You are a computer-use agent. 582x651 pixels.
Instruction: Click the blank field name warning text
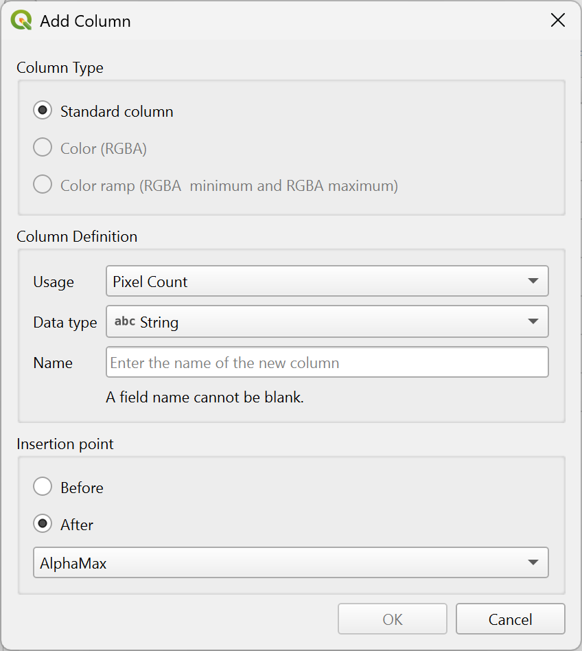(x=205, y=397)
